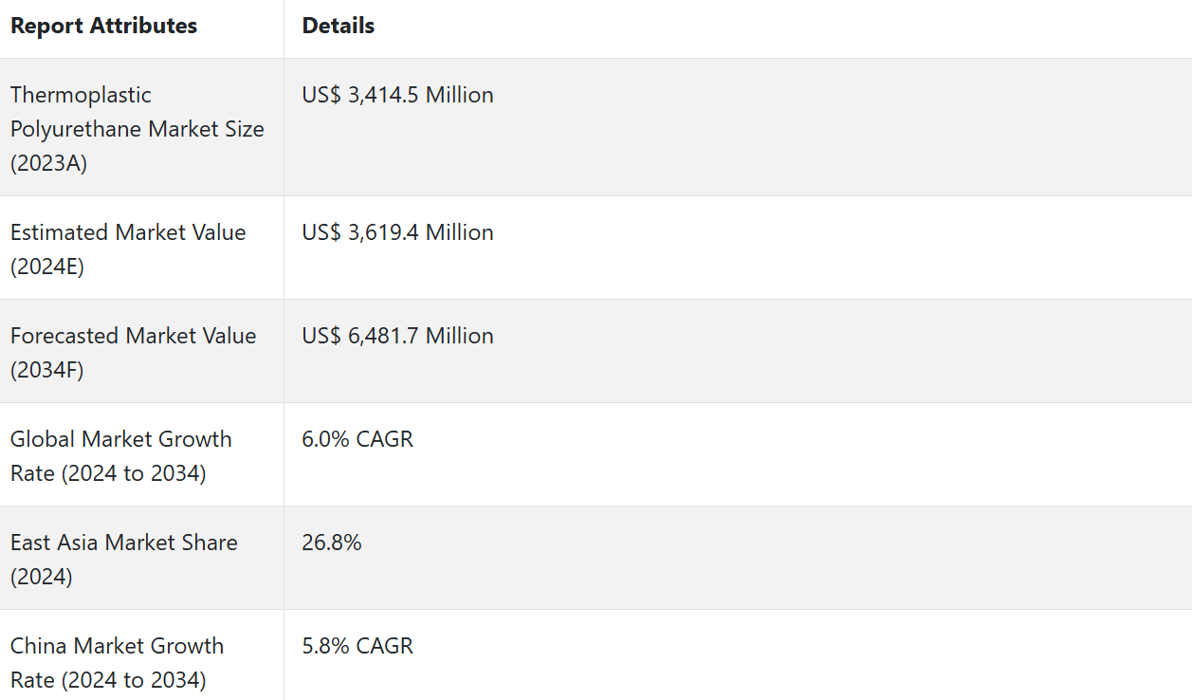Click the (2024E) year text
Viewport: 1192px width, 700px height.
47,267
